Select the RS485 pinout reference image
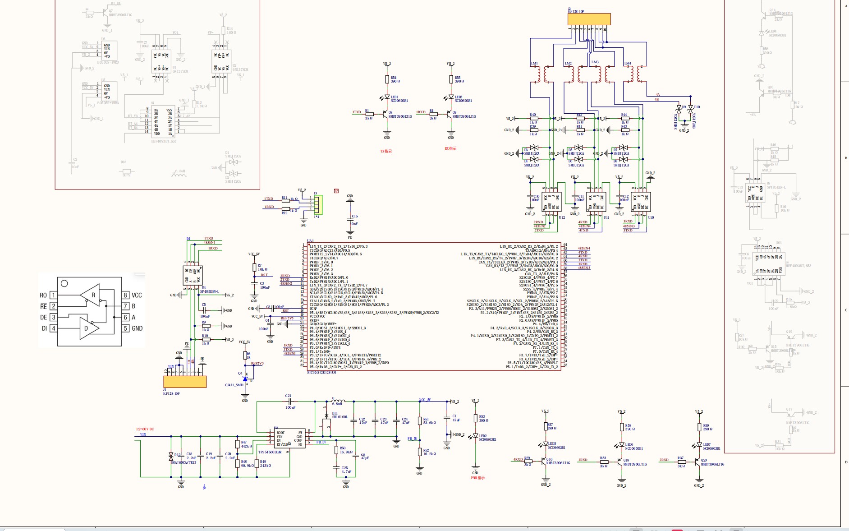Image resolution: width=849 pixels, height=531 pixels. pyautogui.click(x=92, y=311)
